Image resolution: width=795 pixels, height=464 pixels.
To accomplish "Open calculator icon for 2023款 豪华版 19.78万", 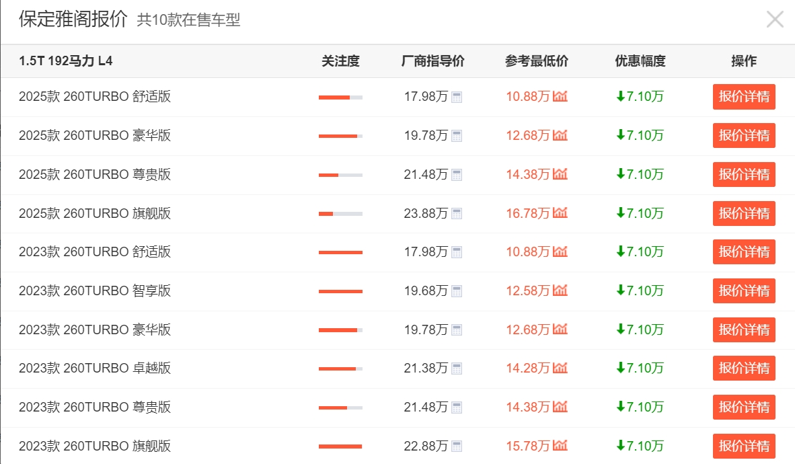I will point(457,330).
